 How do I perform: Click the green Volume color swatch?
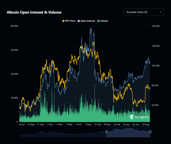click(98, 21)
